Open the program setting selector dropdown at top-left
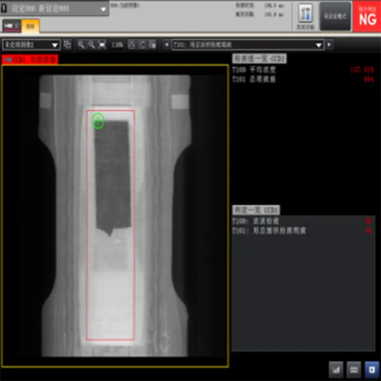 click(x=55, y=8)
